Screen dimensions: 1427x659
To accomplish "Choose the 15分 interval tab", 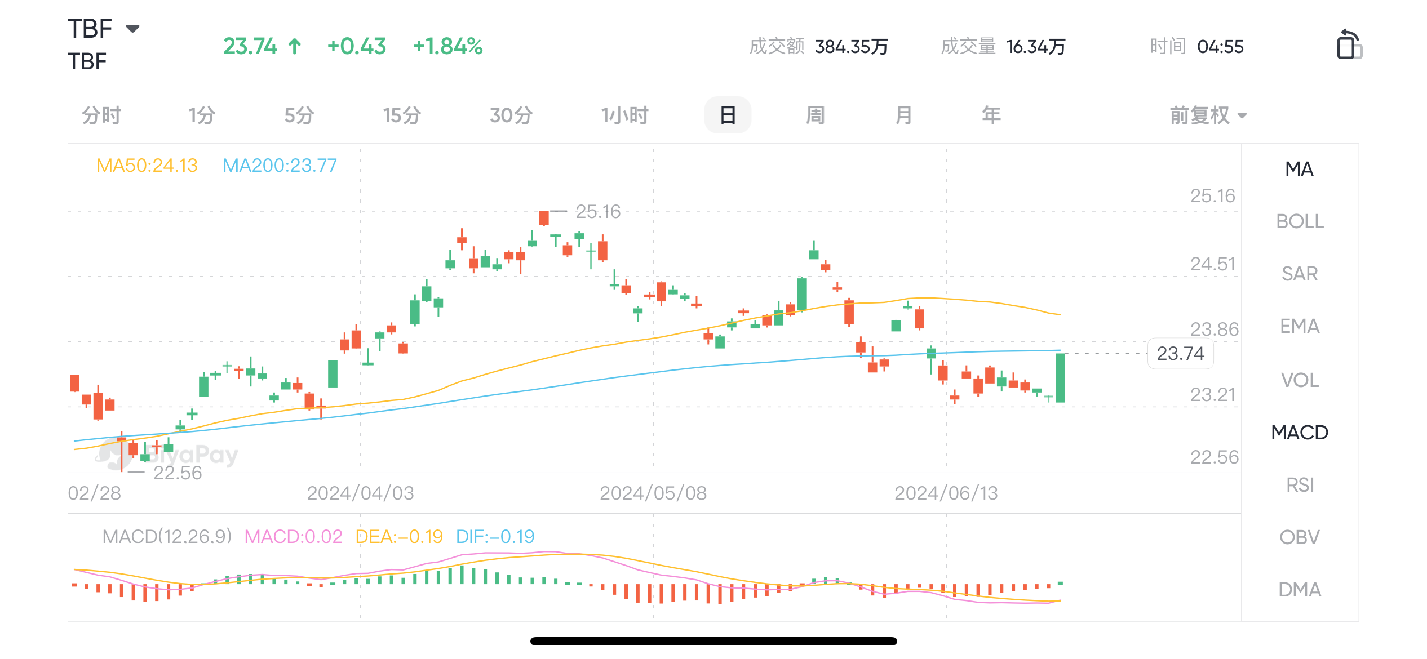I will (402, 115).
